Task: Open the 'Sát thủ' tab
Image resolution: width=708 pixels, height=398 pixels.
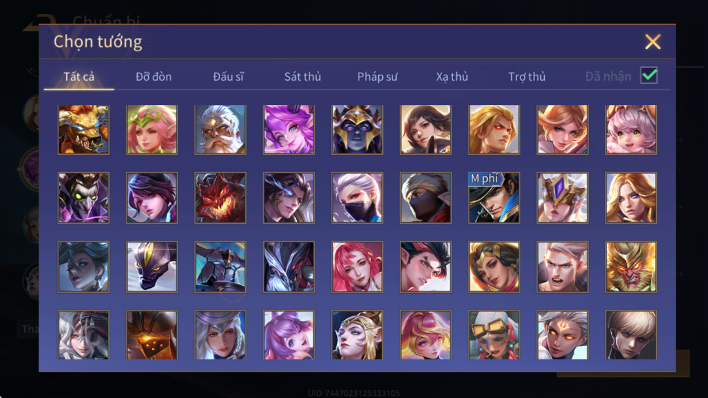Action: click(x=302, y=77)
